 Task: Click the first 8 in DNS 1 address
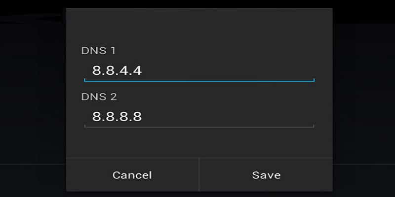coord(96,70)
